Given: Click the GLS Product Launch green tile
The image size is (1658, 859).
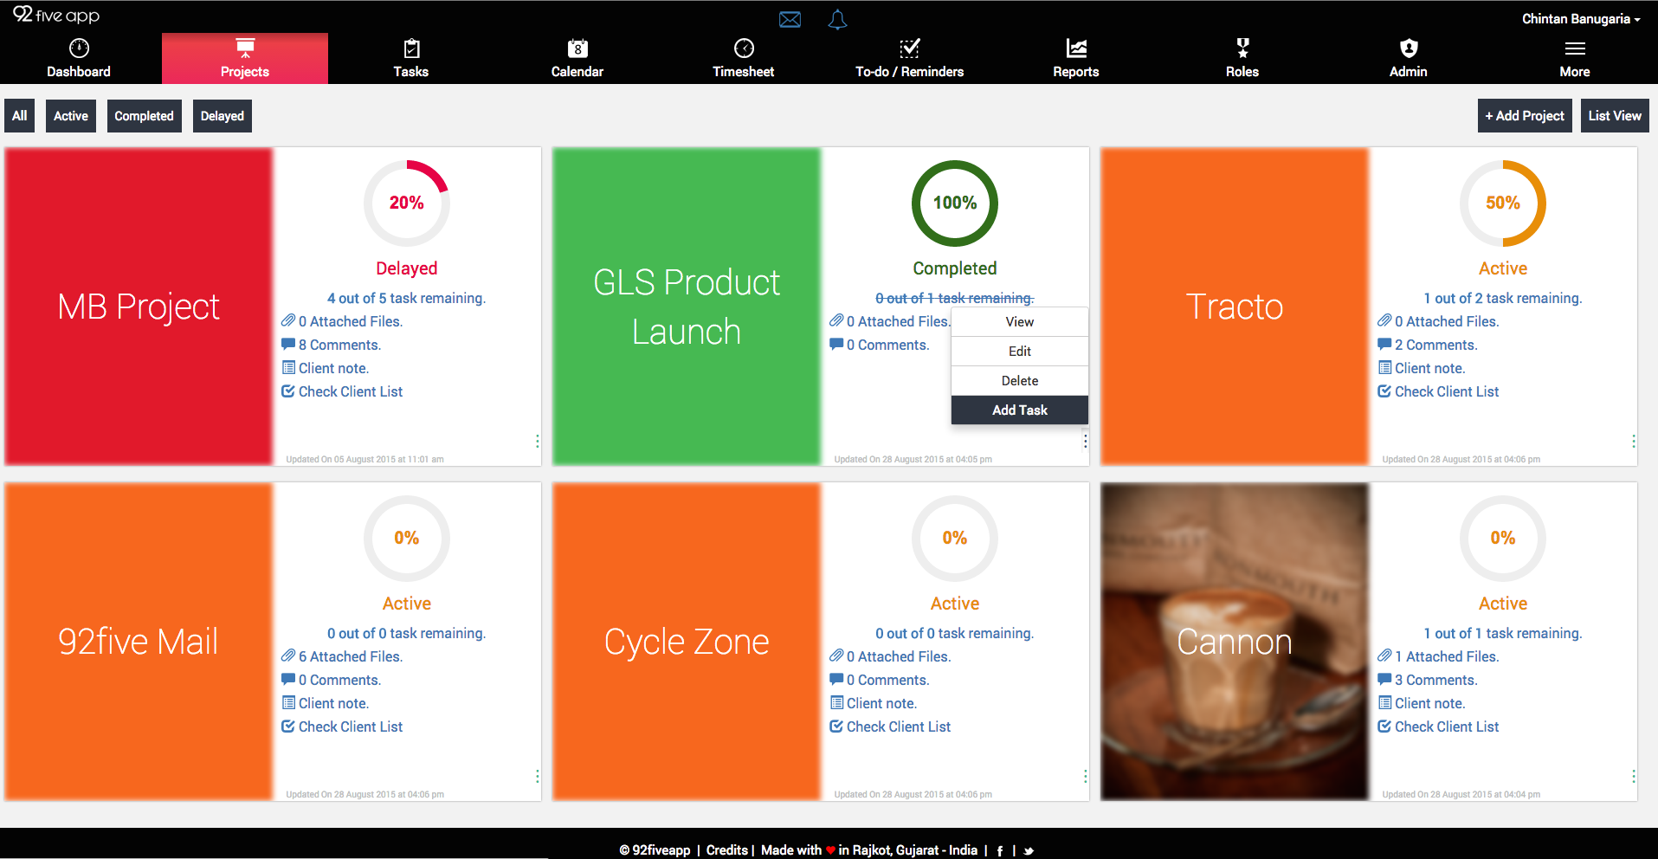Looking at the screenshot, I should pos(687,307).
